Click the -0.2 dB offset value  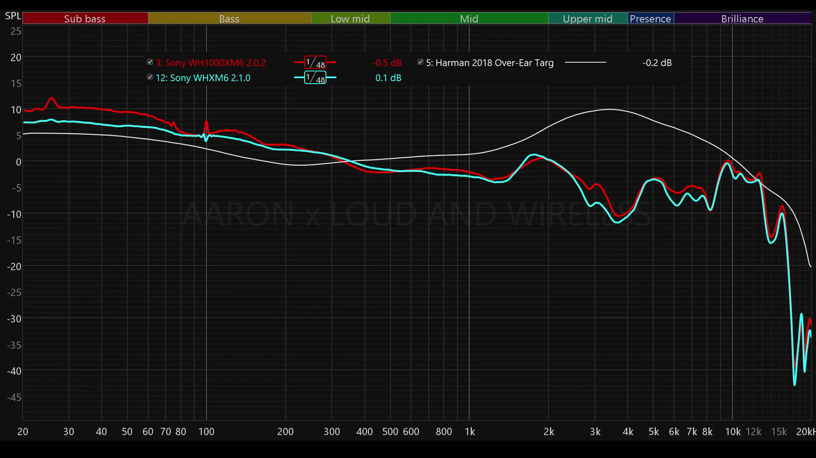click(657, 63)
